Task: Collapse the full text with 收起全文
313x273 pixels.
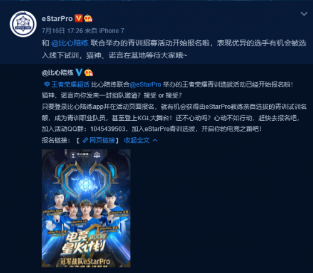Action: click(136, 140)
